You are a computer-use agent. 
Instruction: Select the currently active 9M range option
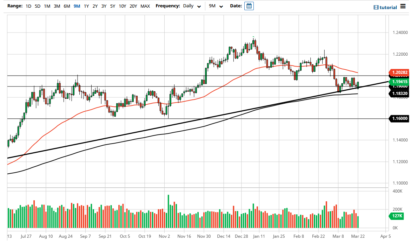point(77,6)
